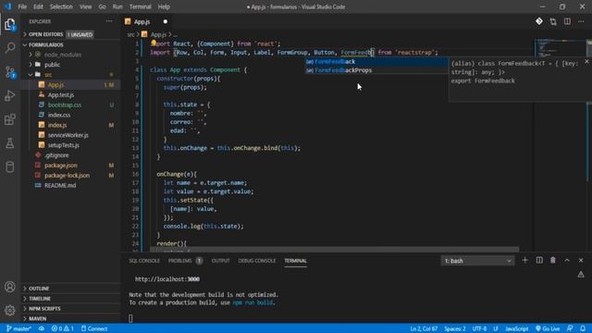Click the lightbulb code action icon
This screenshot has width=592, height=333.
click(154, 43)
